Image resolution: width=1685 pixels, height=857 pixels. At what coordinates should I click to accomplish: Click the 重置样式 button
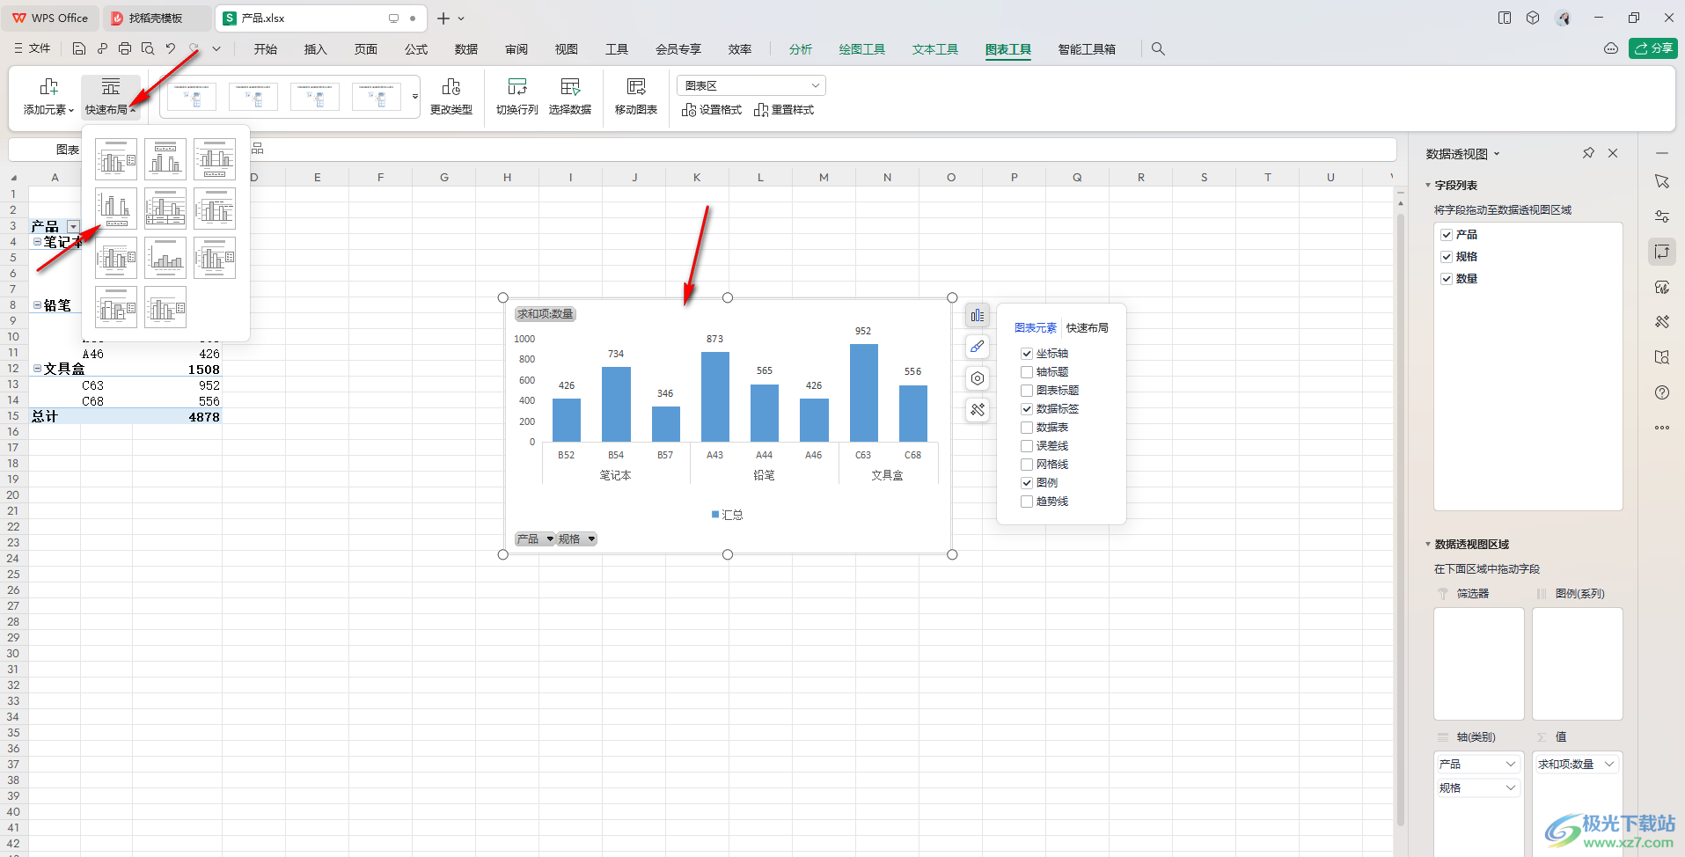click(784, 110)
